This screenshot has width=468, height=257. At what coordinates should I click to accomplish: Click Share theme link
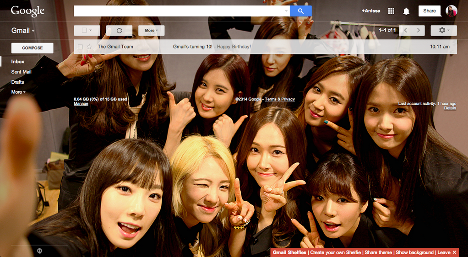[x=378, y=252]
